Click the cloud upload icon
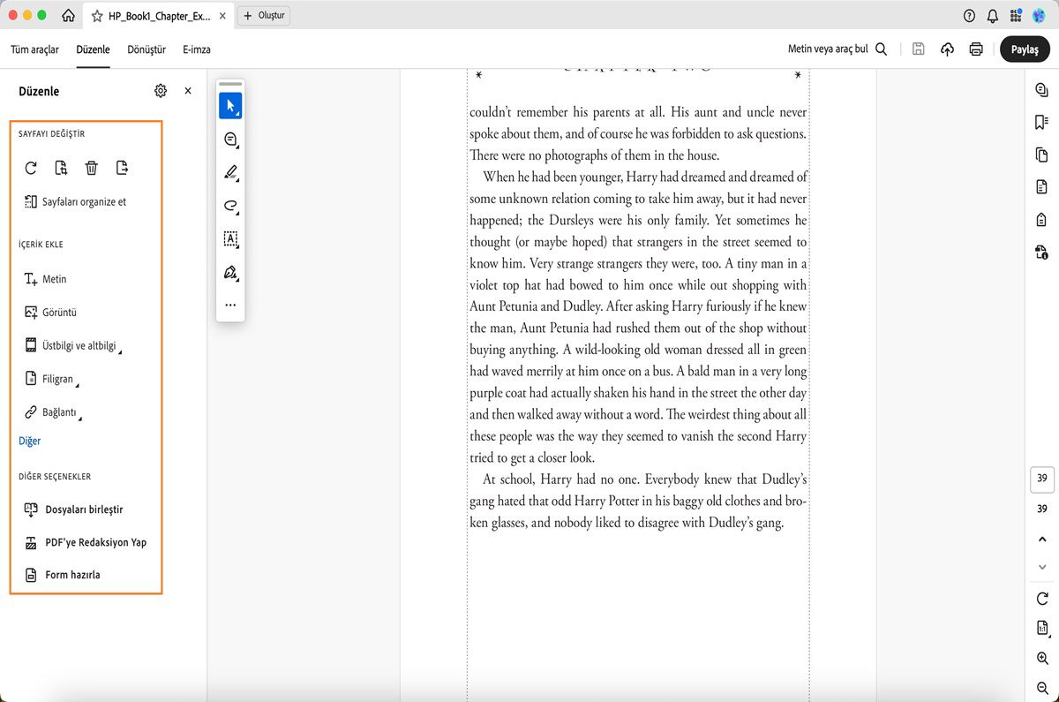Screen dimensions: 1059x702 (x=947, y=49)
